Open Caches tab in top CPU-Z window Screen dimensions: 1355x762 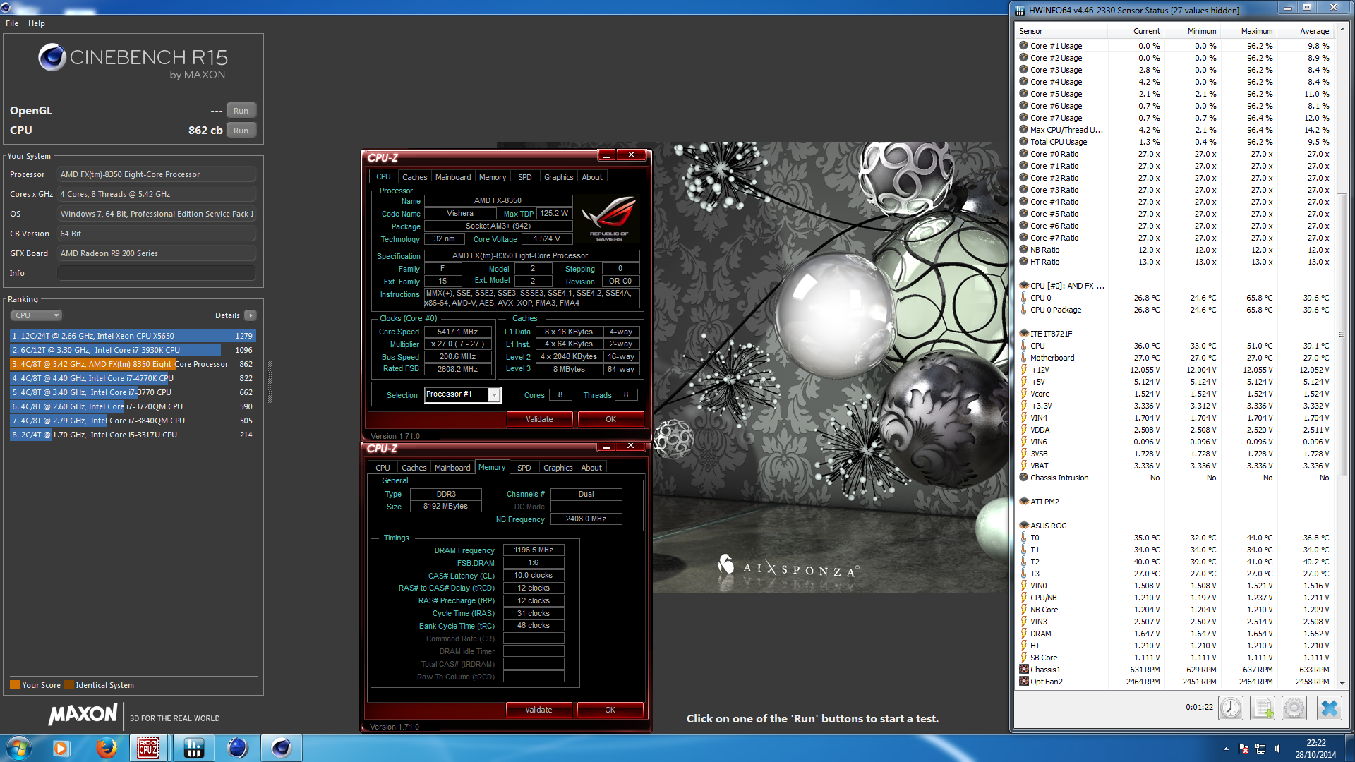pyautogui.click(x=414, y=177)
